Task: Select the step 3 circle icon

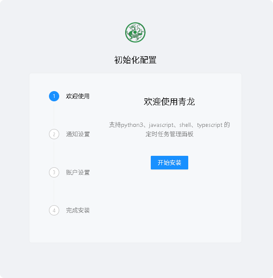Action: (54, 172)
